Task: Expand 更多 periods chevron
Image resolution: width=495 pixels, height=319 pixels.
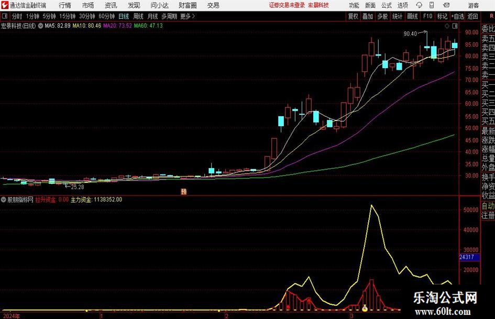Action: pos(193,16)
